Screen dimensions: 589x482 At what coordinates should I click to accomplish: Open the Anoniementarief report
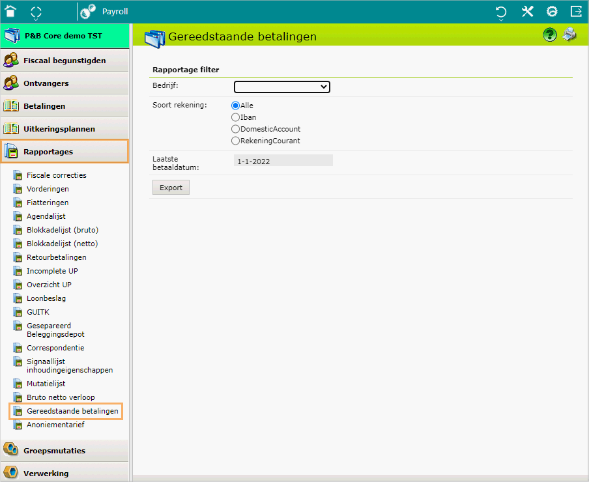click(55, 425)
